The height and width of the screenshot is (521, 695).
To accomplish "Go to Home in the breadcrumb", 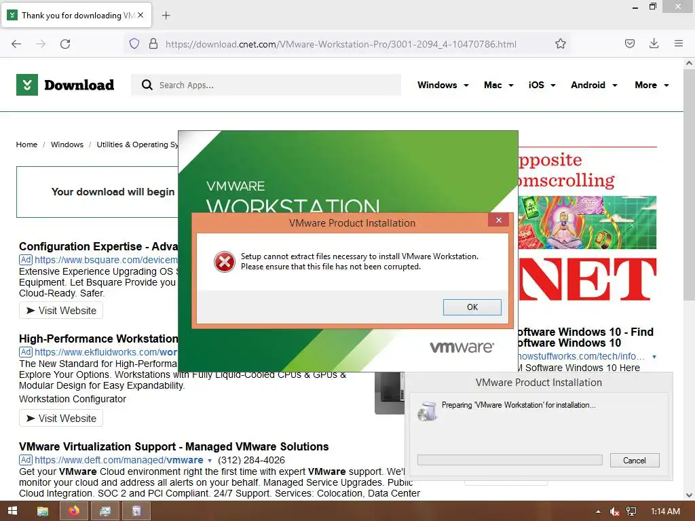I will pos(26,144).
